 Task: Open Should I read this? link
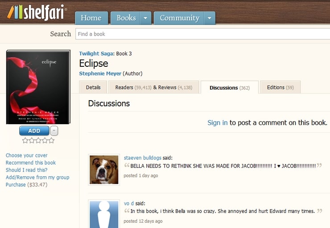[x=26, y=170]
